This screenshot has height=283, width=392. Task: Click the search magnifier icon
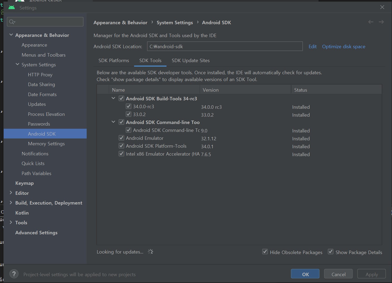12,22
